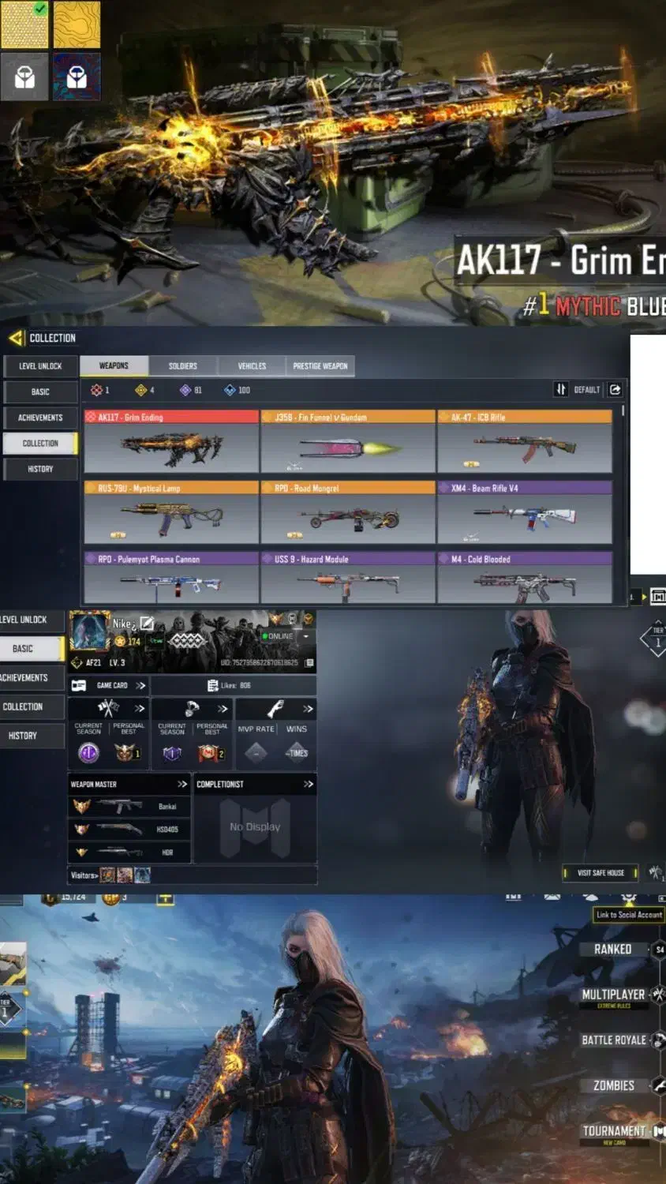This screenshot has height=1184, width=666.
Task: Click the CP gold coin currency icon
Action: point(111,898)
